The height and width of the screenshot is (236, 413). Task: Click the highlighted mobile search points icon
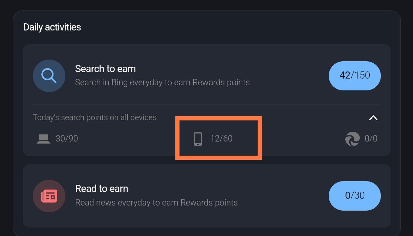pos(197,138)
